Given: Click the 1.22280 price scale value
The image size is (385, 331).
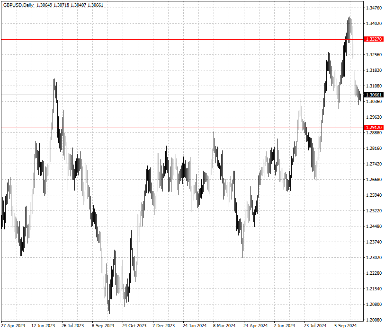Looking at the screenshot, I should 374,273.
